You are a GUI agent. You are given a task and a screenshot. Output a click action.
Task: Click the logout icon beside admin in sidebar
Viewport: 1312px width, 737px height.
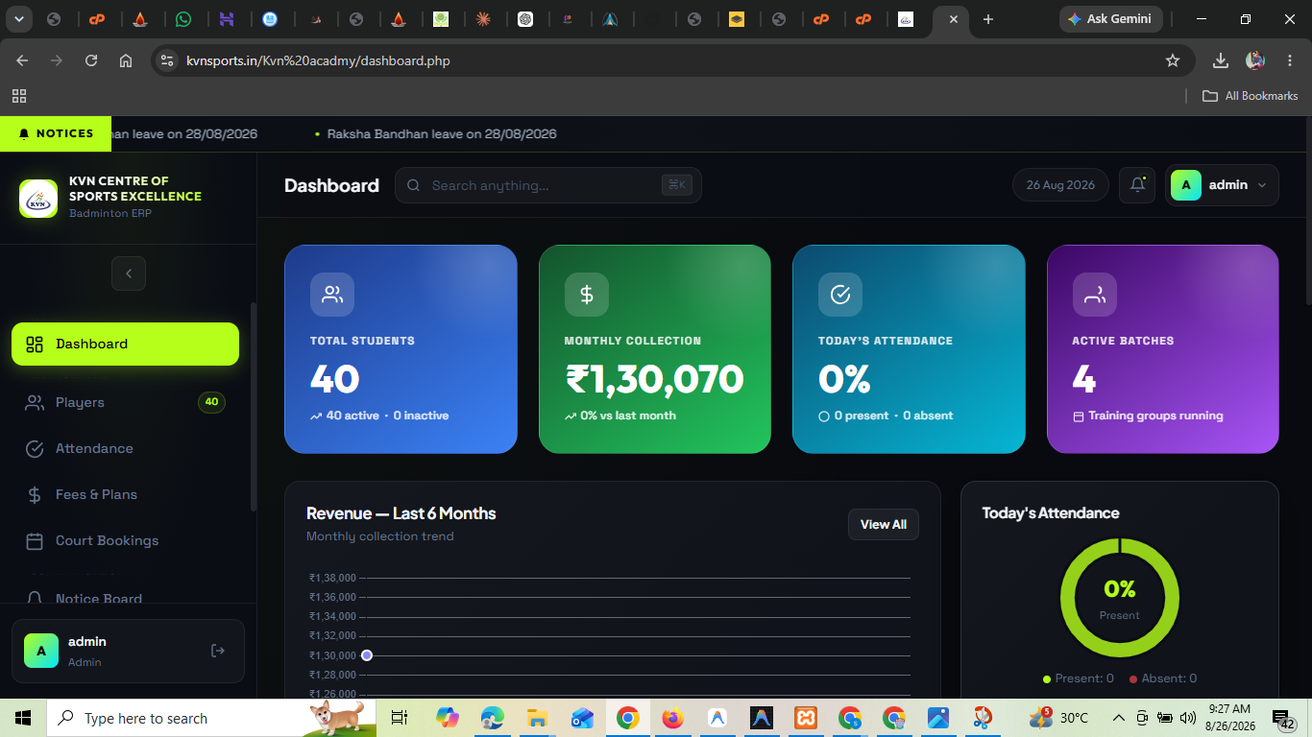(x=218, y=651)
